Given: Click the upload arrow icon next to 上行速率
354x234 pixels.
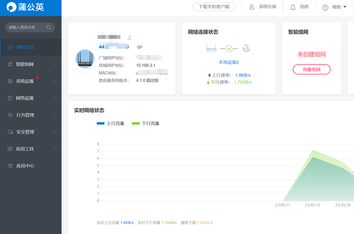Looking at the screenshot, I should pyautogui.click(x=209, y=75).
